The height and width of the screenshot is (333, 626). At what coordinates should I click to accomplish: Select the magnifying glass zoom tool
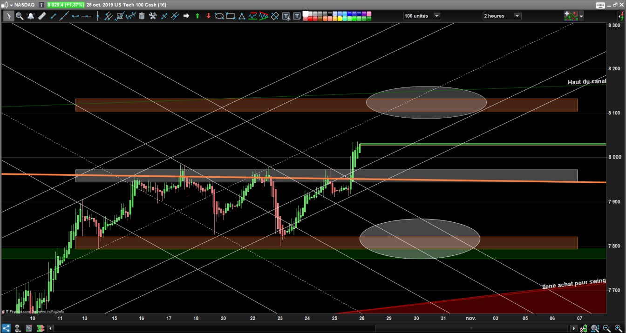(20, 16)
